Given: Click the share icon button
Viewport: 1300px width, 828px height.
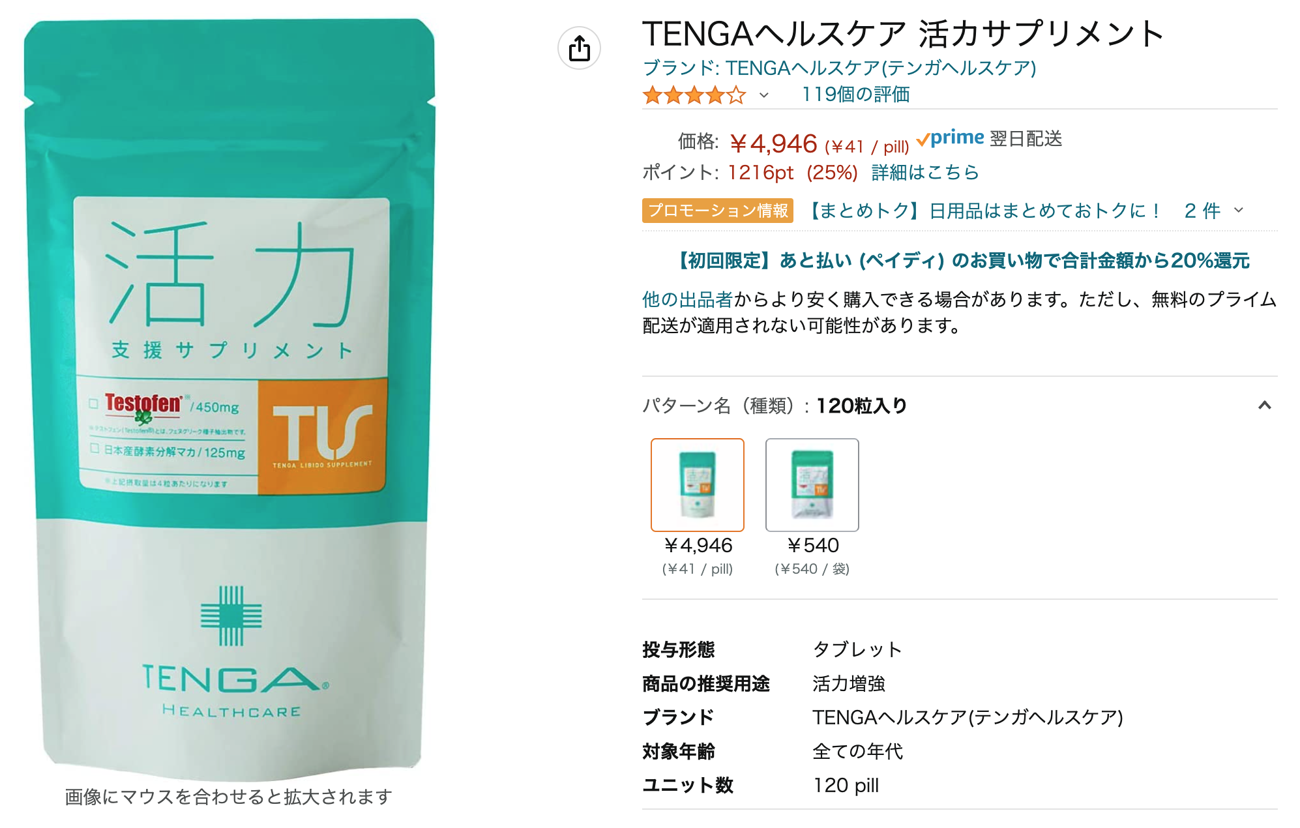Looking at the screenshot, I should pyautogui.click(x=579, y=48).
